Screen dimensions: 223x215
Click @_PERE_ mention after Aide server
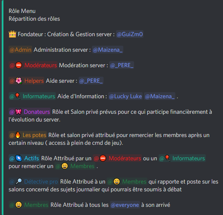(91, 81)
